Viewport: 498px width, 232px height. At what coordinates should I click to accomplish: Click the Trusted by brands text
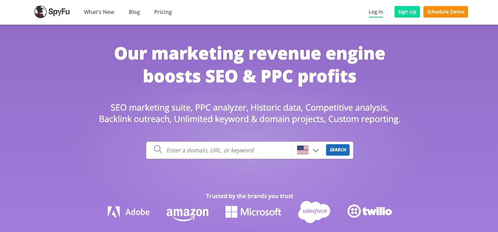coord(249,196)
